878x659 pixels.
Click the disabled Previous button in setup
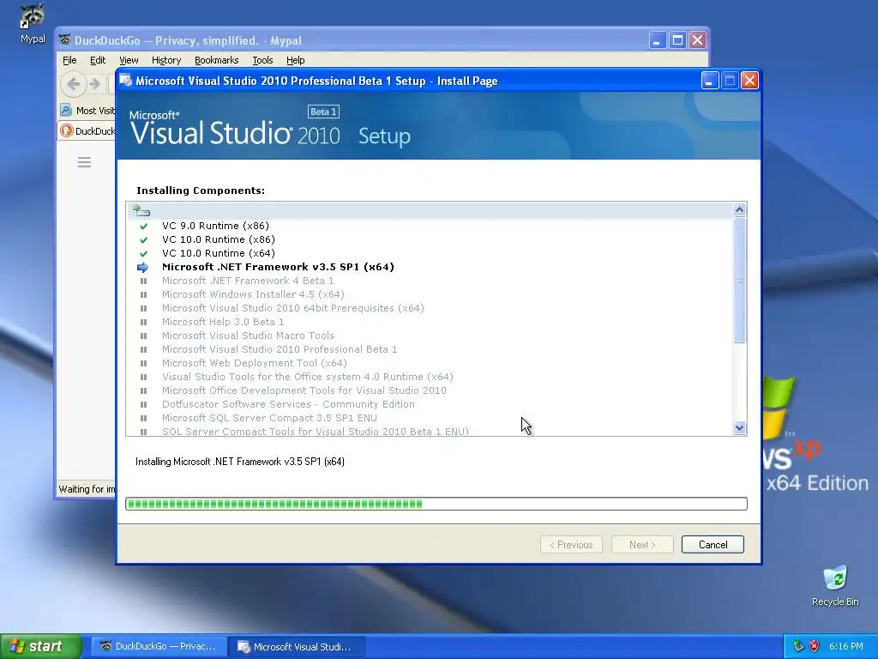[x=571, y=545]
